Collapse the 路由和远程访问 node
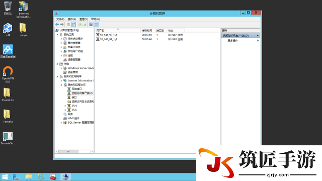The image size is (322, 181). pos(61,85)
